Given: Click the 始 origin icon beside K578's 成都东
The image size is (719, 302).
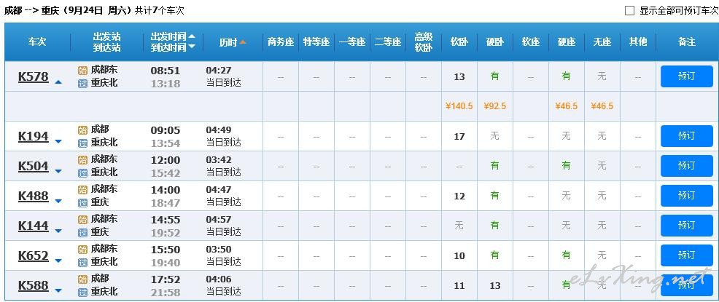Looking at the screenshot, I should coord(82,71).
